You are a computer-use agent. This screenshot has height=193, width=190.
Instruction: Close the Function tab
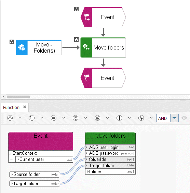pyautogui.click(x=25, y=107)
